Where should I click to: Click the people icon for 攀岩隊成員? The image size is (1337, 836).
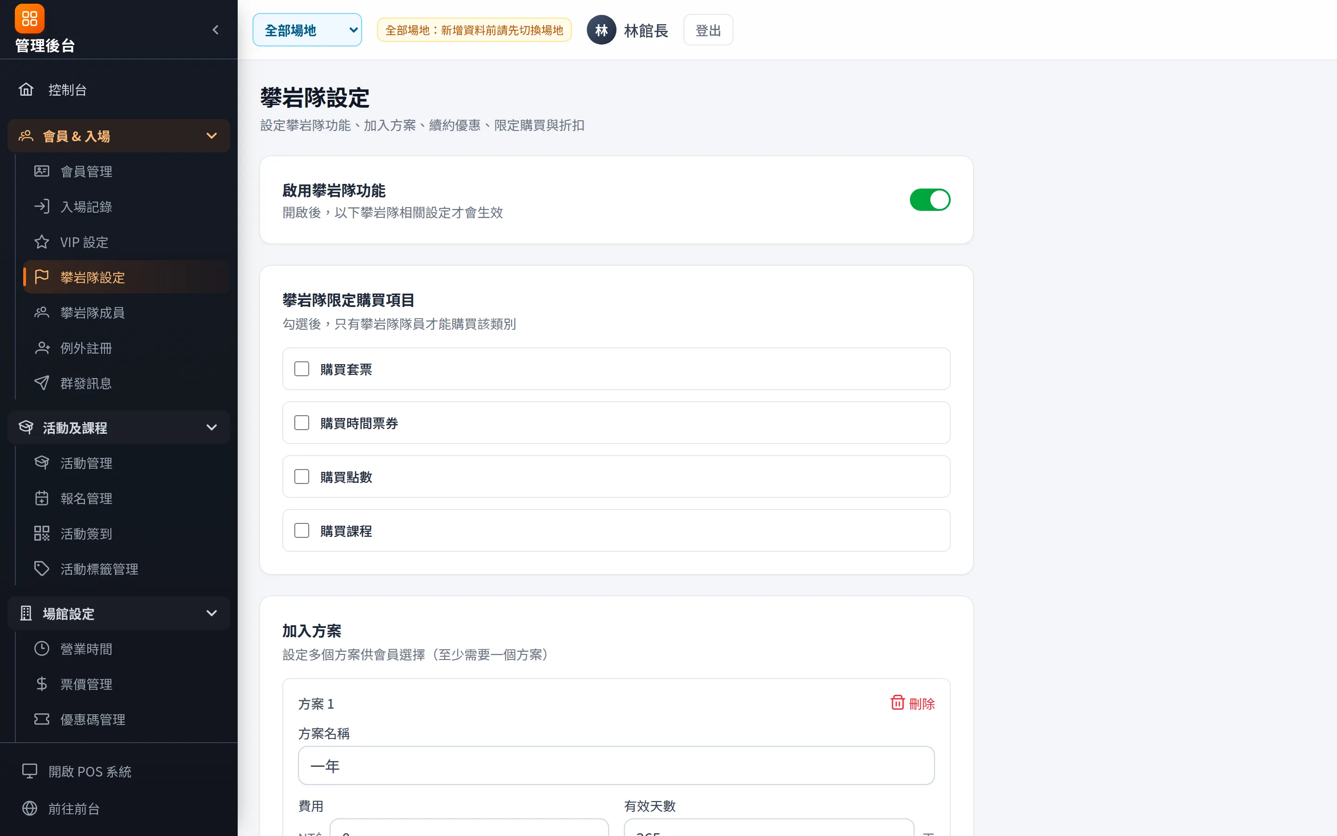tap(42, 313)
